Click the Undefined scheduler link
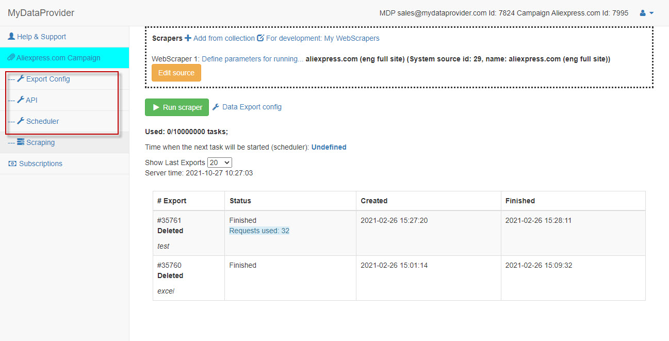Viewport: 669px width, 341px height. pyautogui.click(x=329, y=147)
